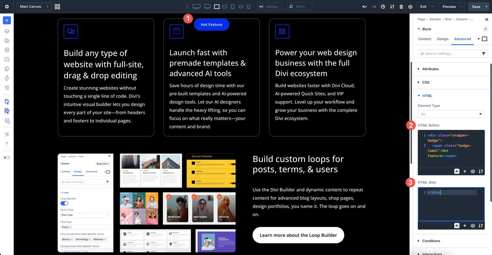Image resolution: width=492 pixels, height=255 pixels.
Task: Click inside the HTML After code editor
Action: pyautogui.click(x=451, y=204)
